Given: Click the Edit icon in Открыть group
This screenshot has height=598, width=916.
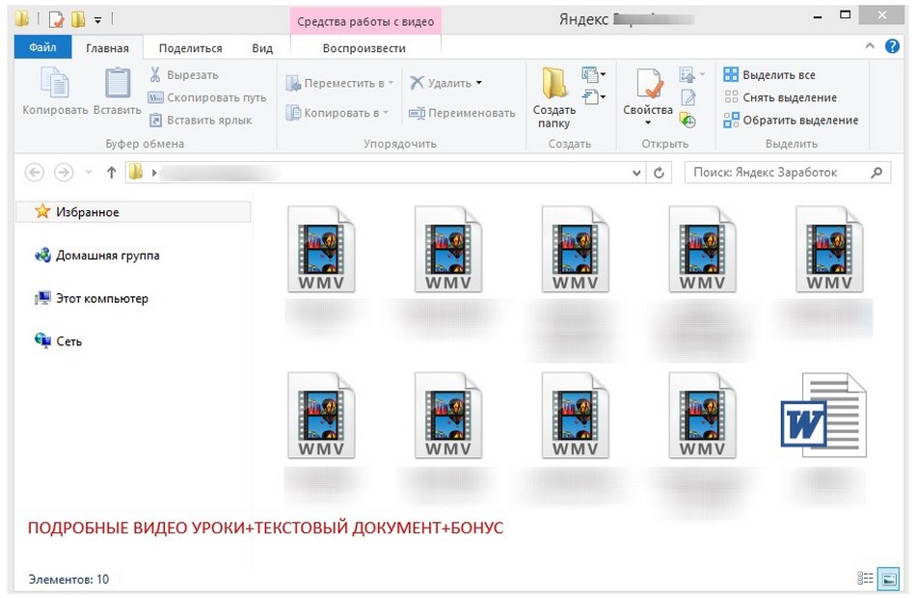Looking at the screenshot, I should coord(688,97).
